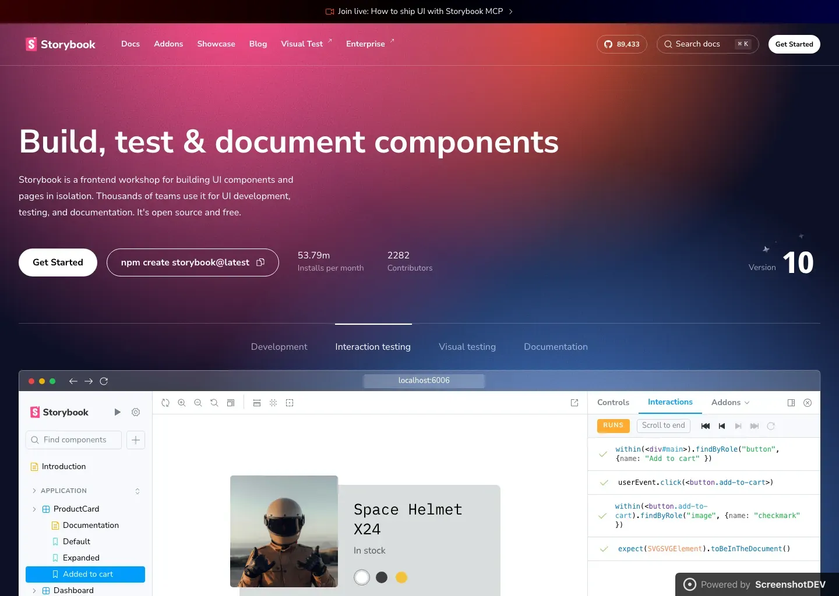Toggle the grid overlay icon
839x596 pixels.
coord(273,403)
